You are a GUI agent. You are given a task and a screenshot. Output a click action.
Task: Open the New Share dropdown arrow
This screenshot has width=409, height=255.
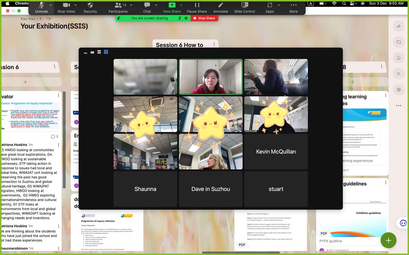click(181, 5)
